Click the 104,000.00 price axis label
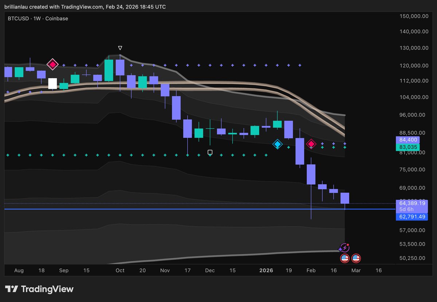The width and height of the screenshot is (437, 302). click(413, 97)
